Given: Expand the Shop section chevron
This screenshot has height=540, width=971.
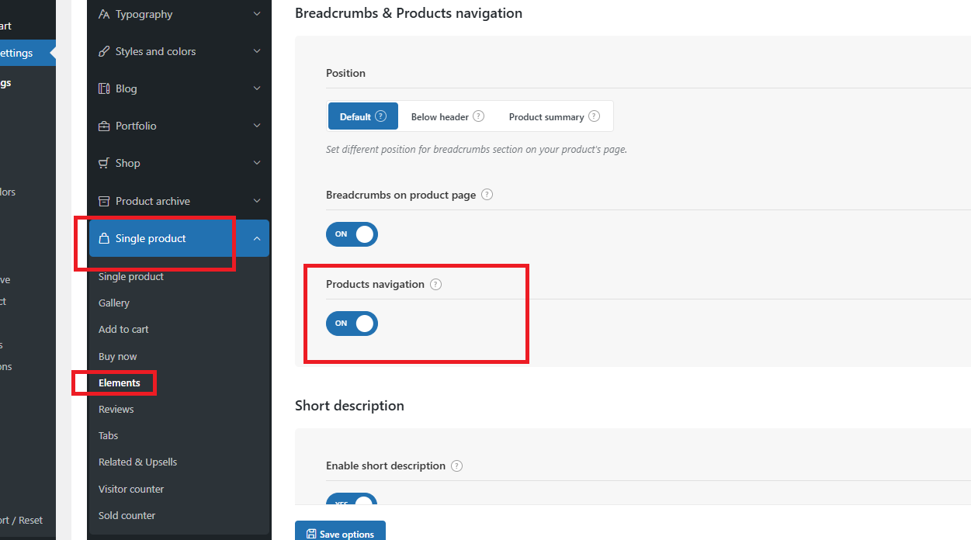Looking at the screenshot, I should point(257,163).
